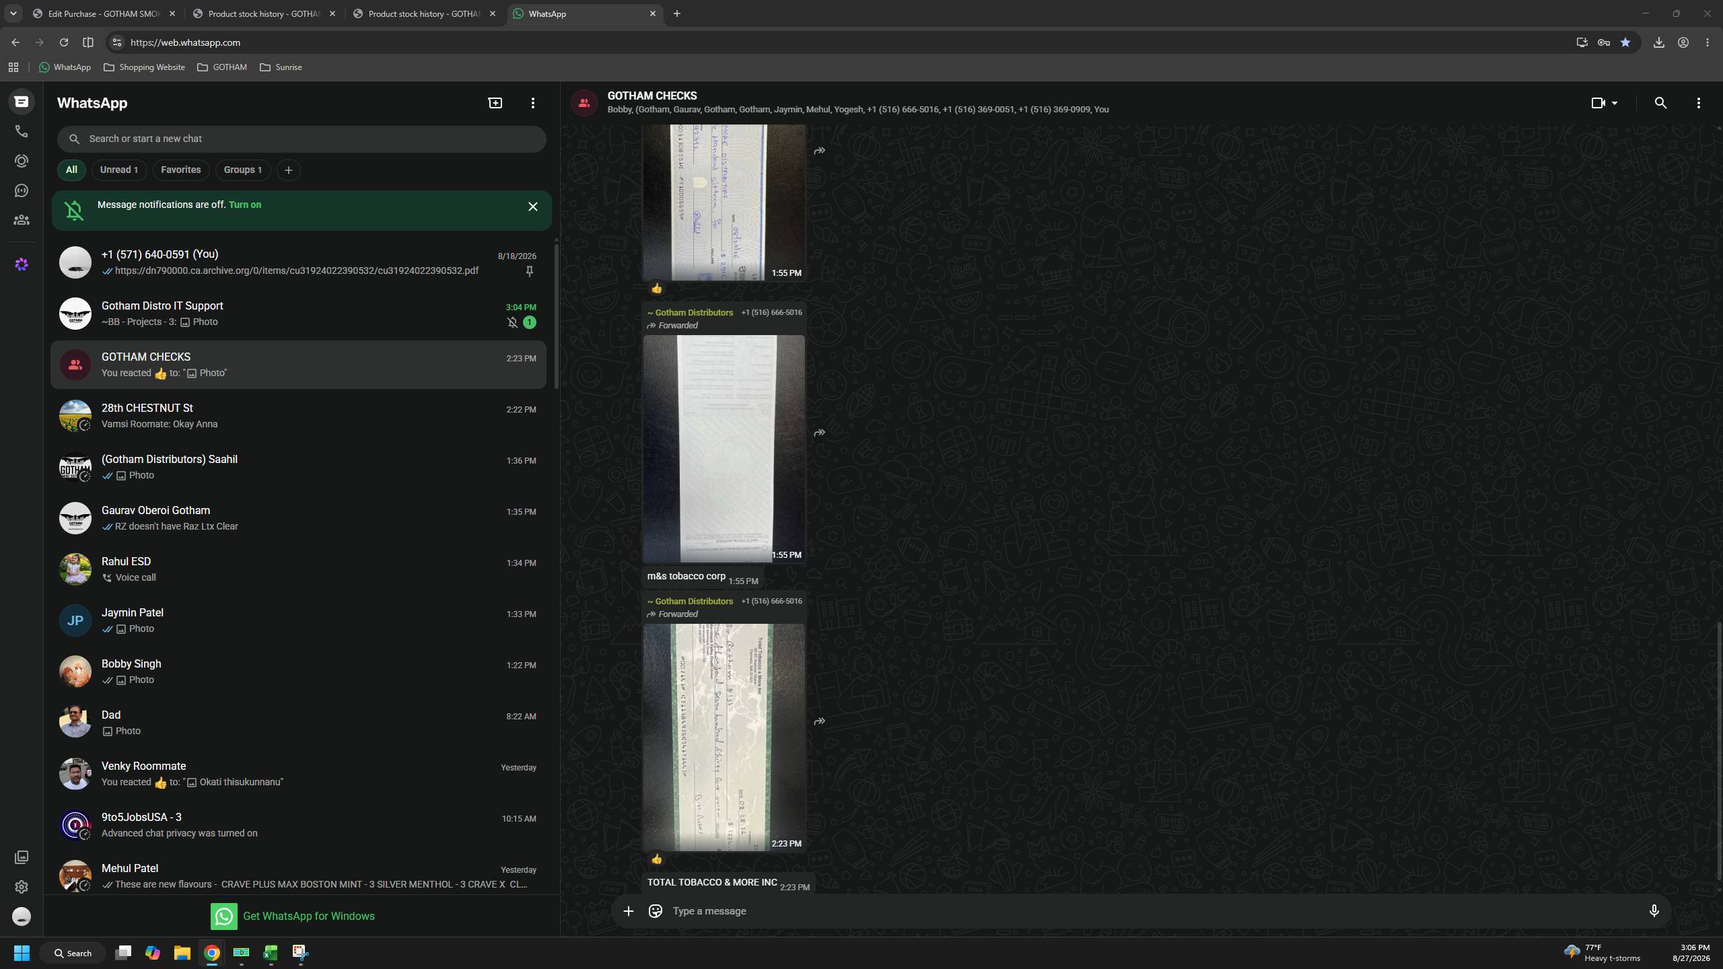Open the Meta AI icon in sidebar

[x=22, y=264]
